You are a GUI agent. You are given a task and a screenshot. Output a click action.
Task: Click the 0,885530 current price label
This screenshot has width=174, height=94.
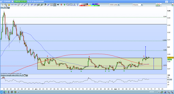coord(170,58)
